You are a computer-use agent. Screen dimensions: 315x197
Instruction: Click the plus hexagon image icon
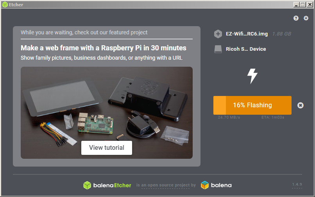[x=218, y=34]
